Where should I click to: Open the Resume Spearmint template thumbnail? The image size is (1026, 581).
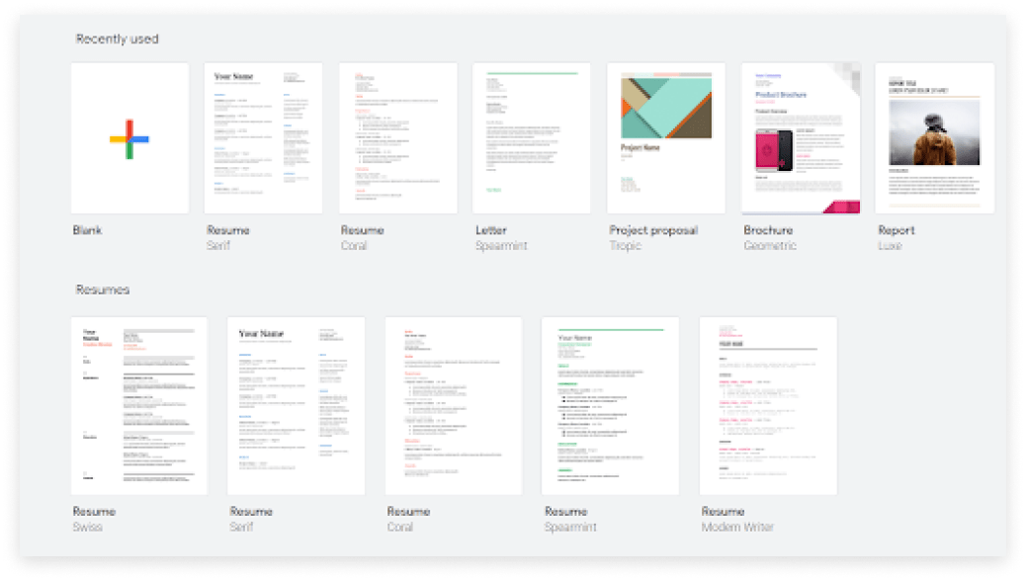[x=610, y=405]
